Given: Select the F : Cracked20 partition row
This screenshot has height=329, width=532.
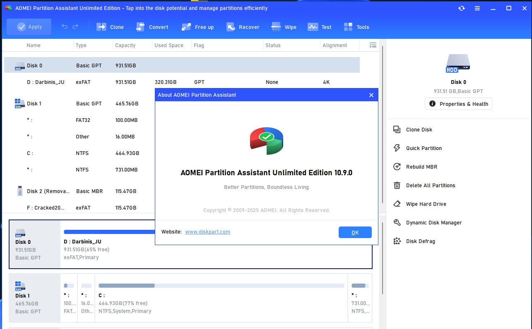Looking at the screenshot, I should (x=79, y=208).
